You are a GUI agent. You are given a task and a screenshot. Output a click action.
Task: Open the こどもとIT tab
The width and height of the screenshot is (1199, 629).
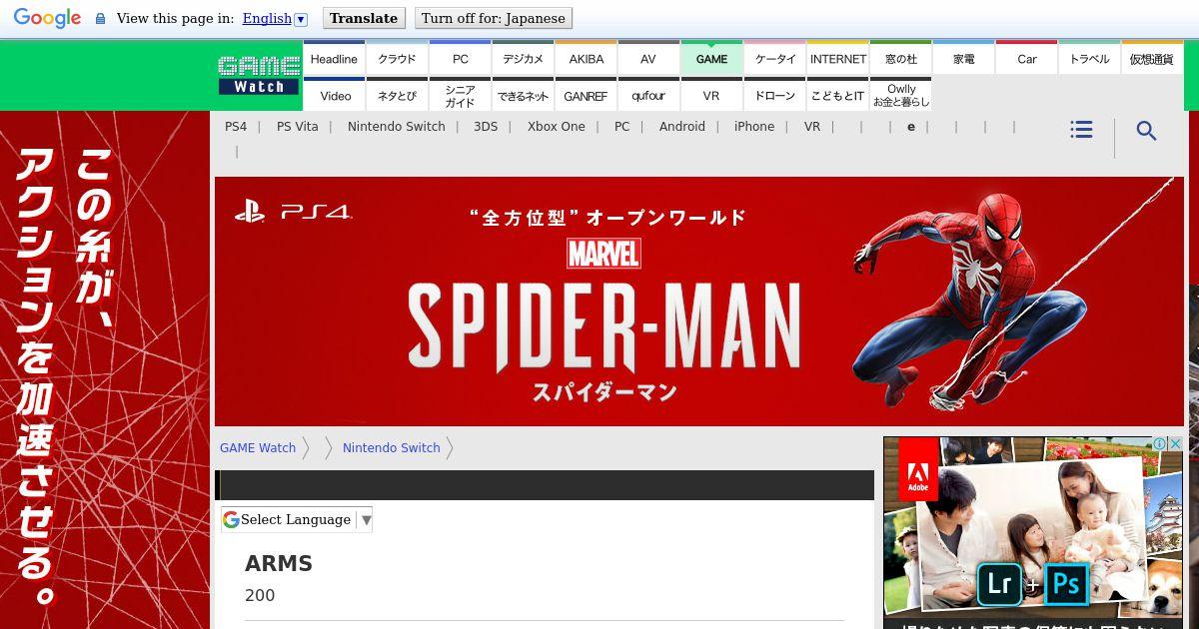[838, 96]
